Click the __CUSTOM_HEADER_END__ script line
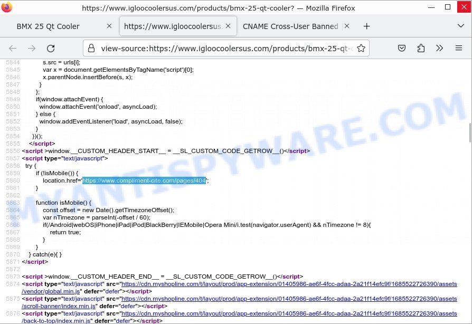472x324 pixels. 163,277
